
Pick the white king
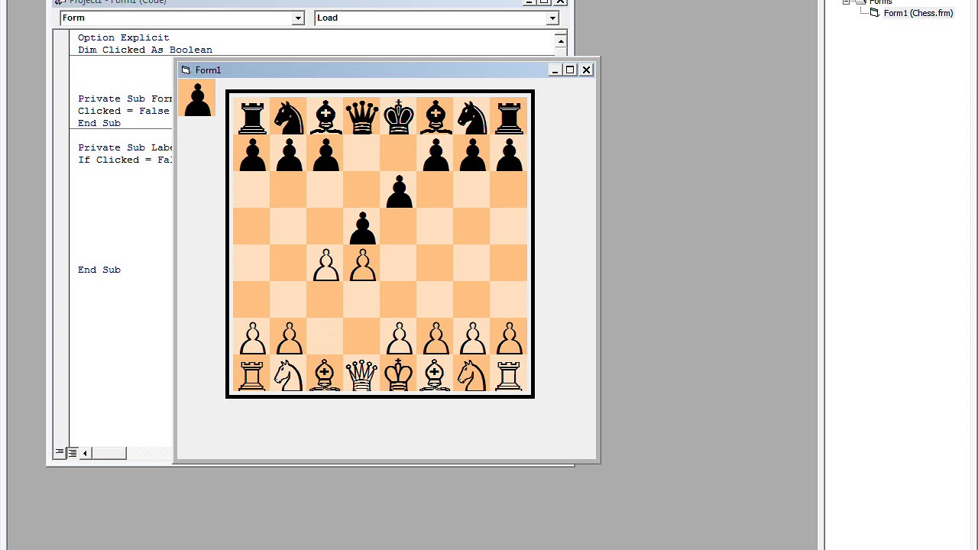coord(398,373)
